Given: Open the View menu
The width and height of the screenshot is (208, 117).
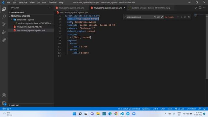Looking at the screenshot, I should click(32, 3).
